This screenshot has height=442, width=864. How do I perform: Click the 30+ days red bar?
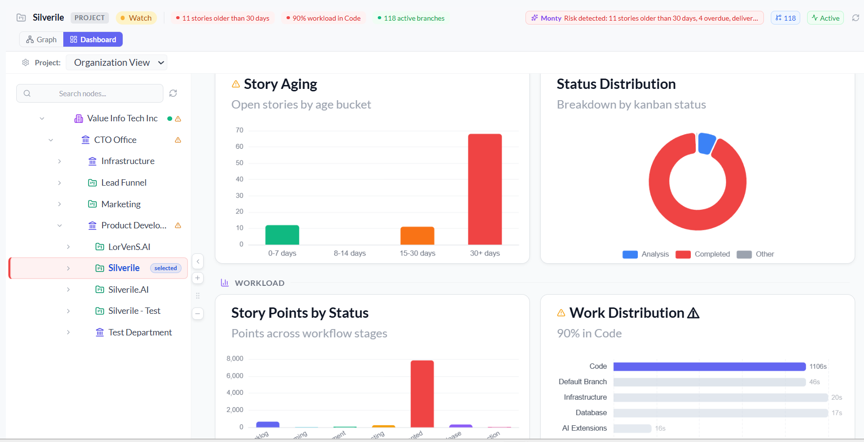click(485, 189)
